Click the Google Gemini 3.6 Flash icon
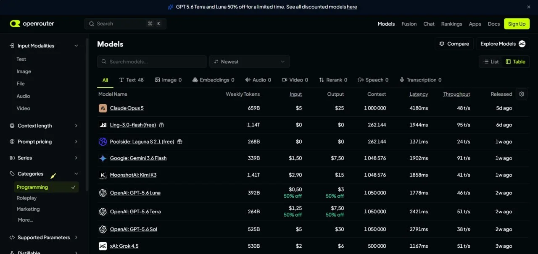 coord(103,158)
